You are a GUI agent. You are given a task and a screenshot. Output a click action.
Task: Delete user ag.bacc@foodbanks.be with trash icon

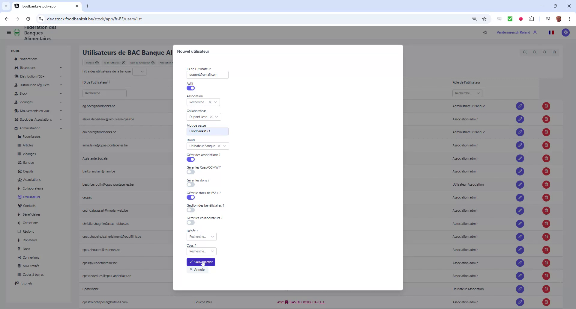point(546,106)
